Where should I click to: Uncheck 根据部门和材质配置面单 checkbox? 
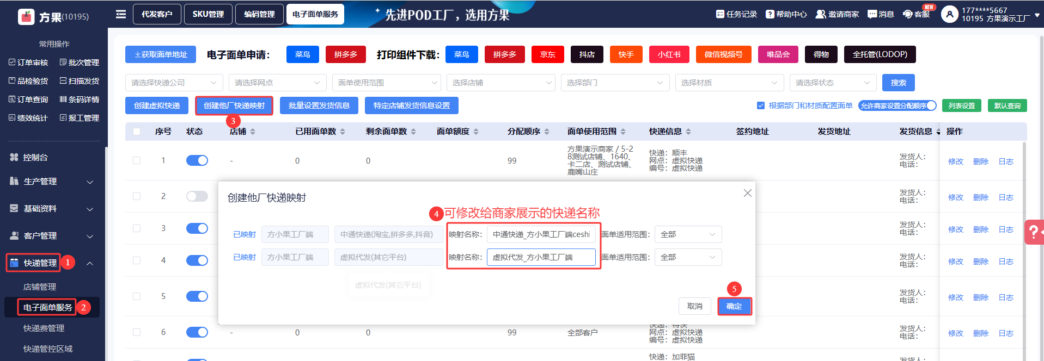pos(761,105)
